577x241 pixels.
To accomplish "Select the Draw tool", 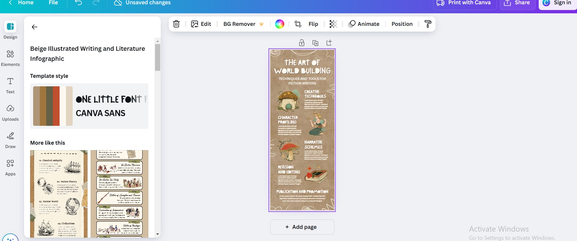I will coord(10,140).
